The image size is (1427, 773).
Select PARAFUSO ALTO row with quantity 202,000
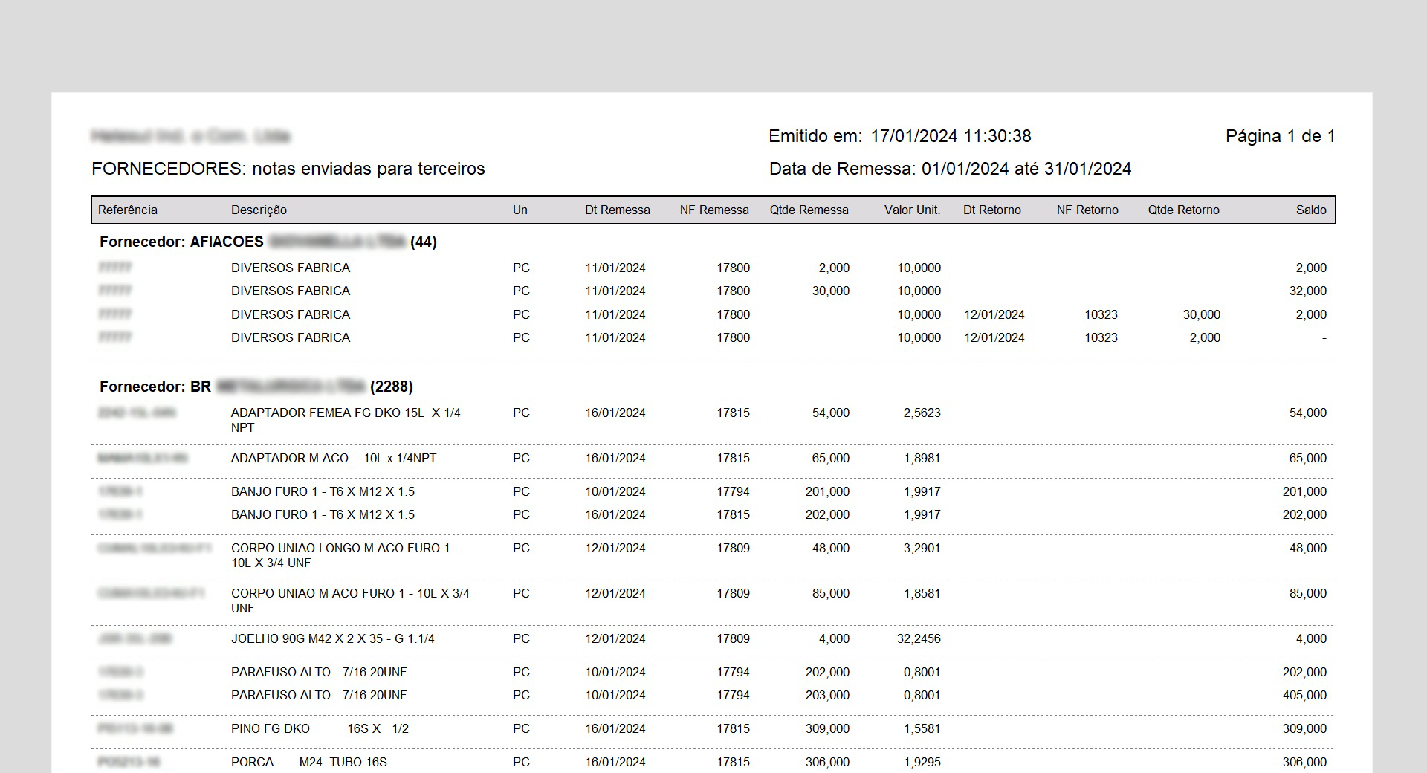[x=713, y=672]
